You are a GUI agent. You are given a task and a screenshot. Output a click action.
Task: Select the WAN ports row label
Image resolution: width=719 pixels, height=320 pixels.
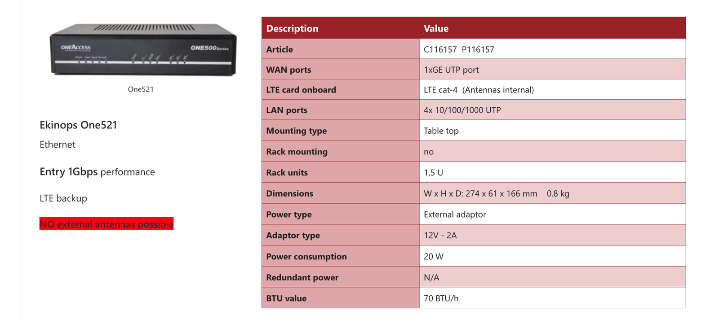coord(288,70)
